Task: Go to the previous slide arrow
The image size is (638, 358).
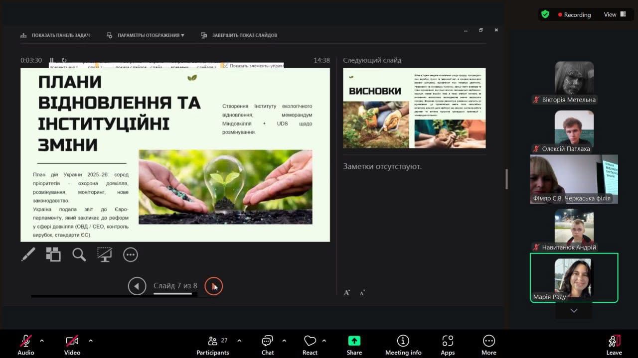Action: [137, 286]
